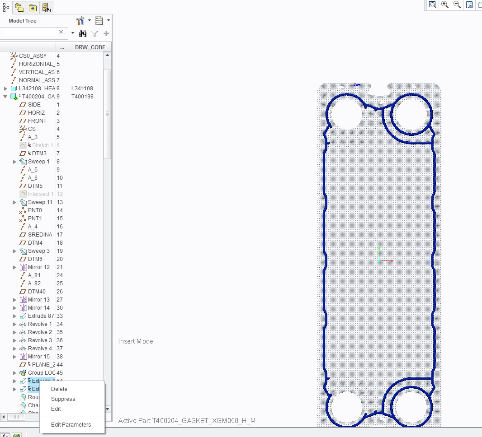Click the Model Tree scroll down arrow
This screenshot has height=437, width=482.
coord(107,409)
